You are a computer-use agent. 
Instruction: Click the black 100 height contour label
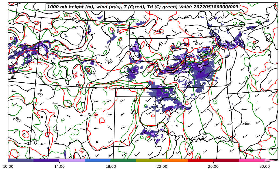[73, 19]
